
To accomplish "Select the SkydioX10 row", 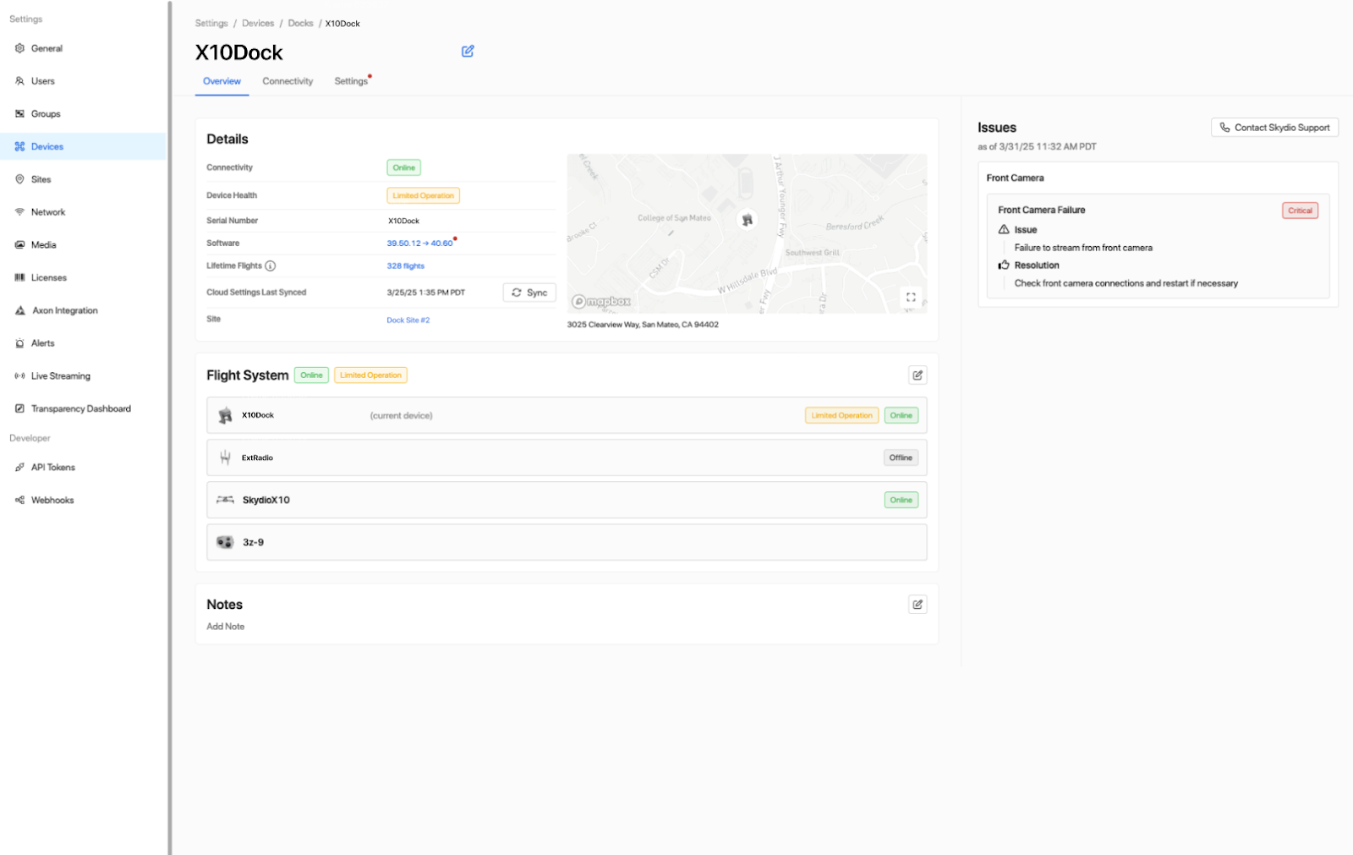I will (567, 500).
